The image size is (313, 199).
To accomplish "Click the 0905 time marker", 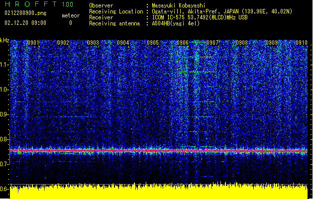I will click(x=153, y=43).
